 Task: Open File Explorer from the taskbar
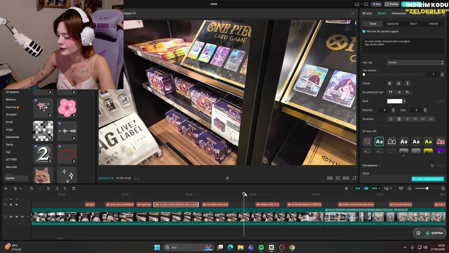coord(241,247)
